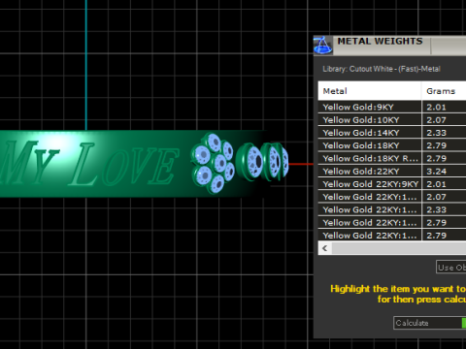Select the Yellow Gold:22KY row
466x349 pixels.
coord(392,172)
